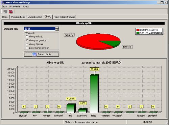The height and width of the screenshot is (125, 169).
Task: Minimize the DBSE window
Action: coord(159,2)
